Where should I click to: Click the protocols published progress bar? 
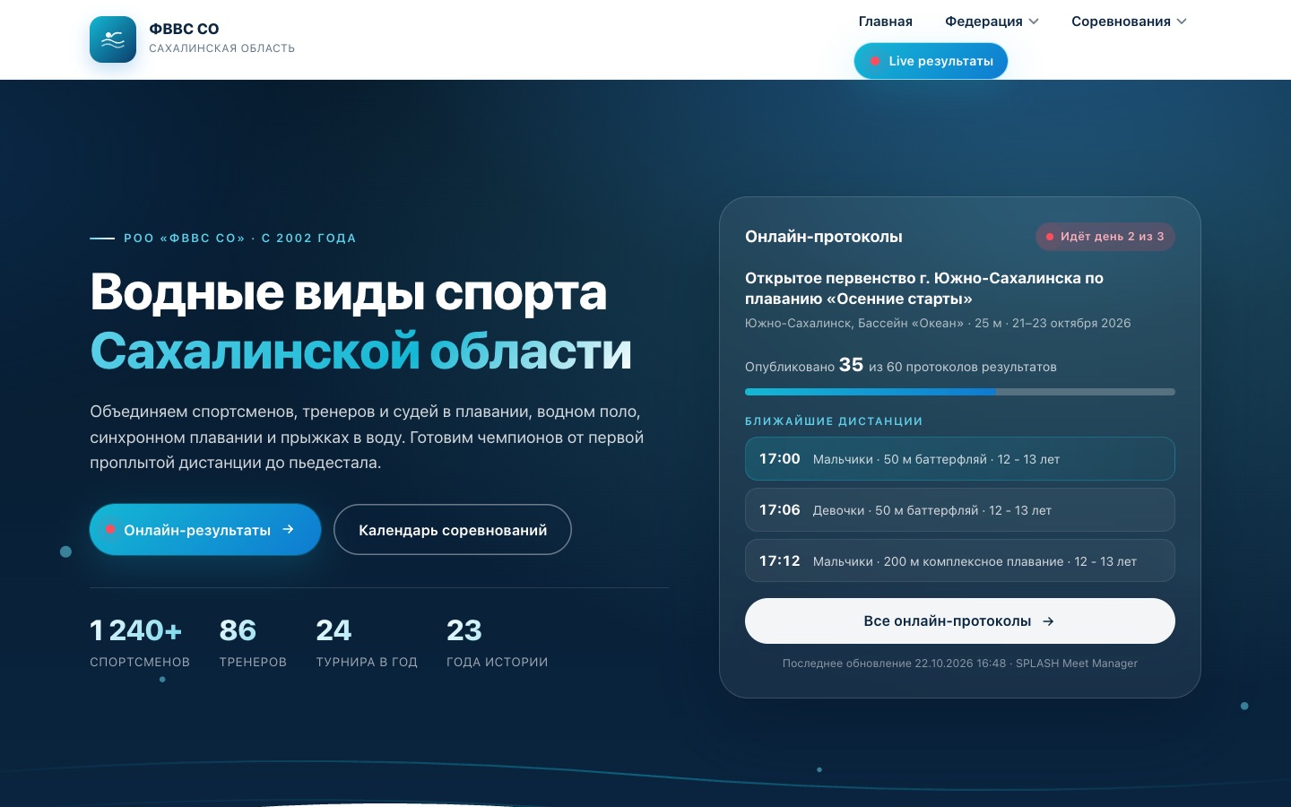coord(959,392)
